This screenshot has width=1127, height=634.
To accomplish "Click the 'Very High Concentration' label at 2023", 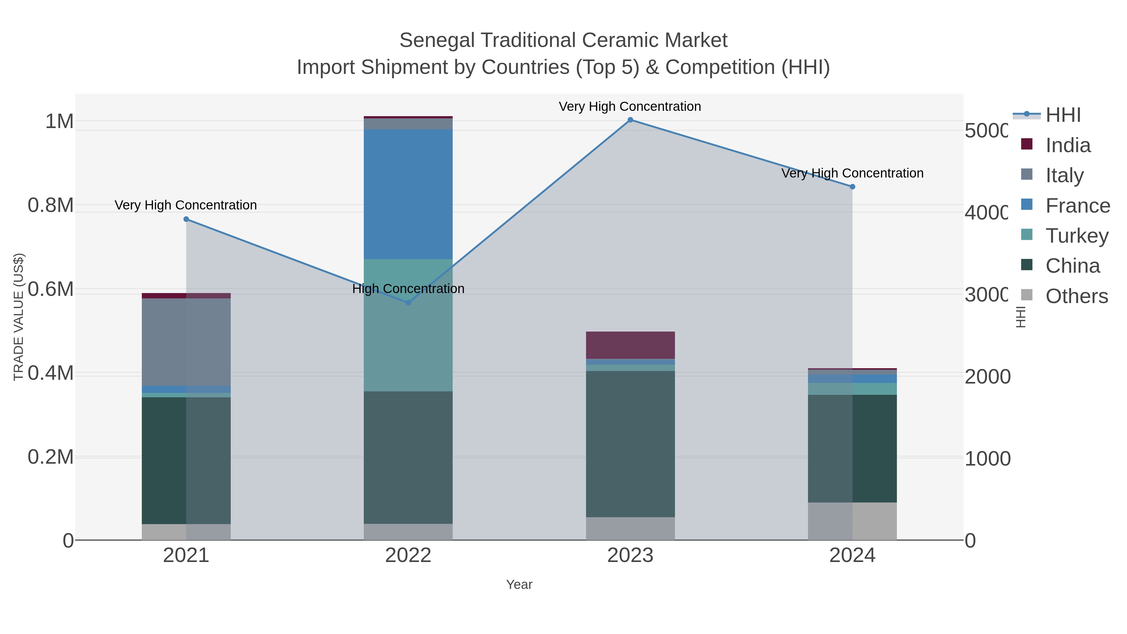I will 630,107.
